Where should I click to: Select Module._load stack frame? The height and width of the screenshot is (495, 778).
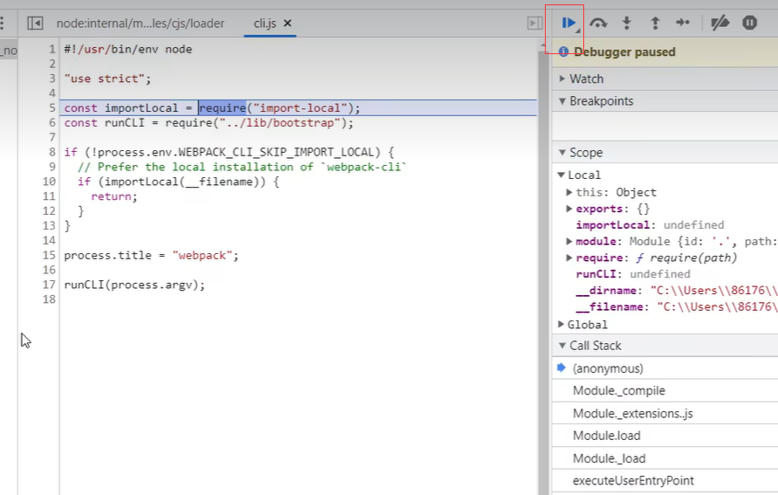pos(664,458)
